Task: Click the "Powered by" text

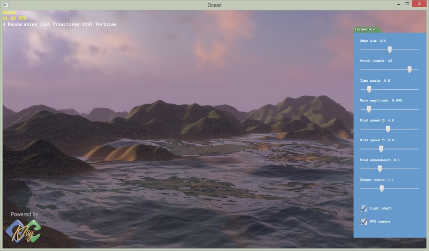Action: [x=24, y=214]
